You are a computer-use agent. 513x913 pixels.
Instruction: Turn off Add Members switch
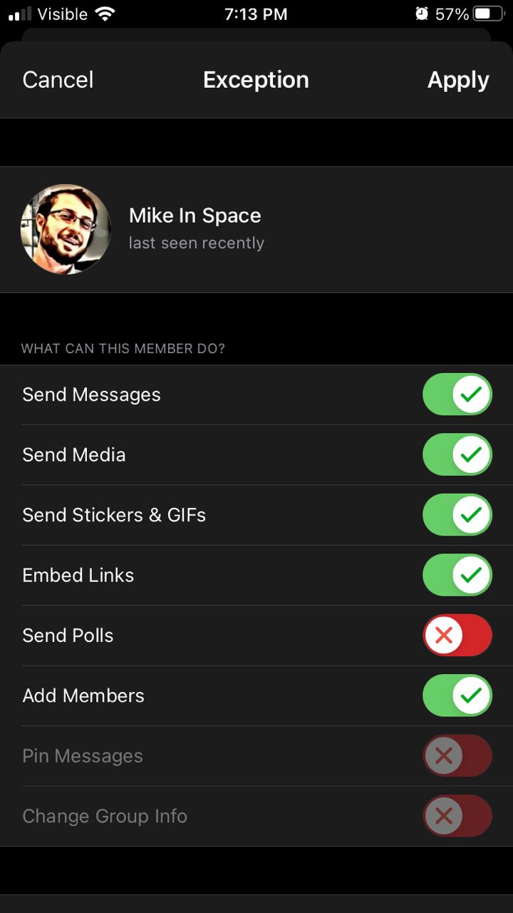coord(457,695)
